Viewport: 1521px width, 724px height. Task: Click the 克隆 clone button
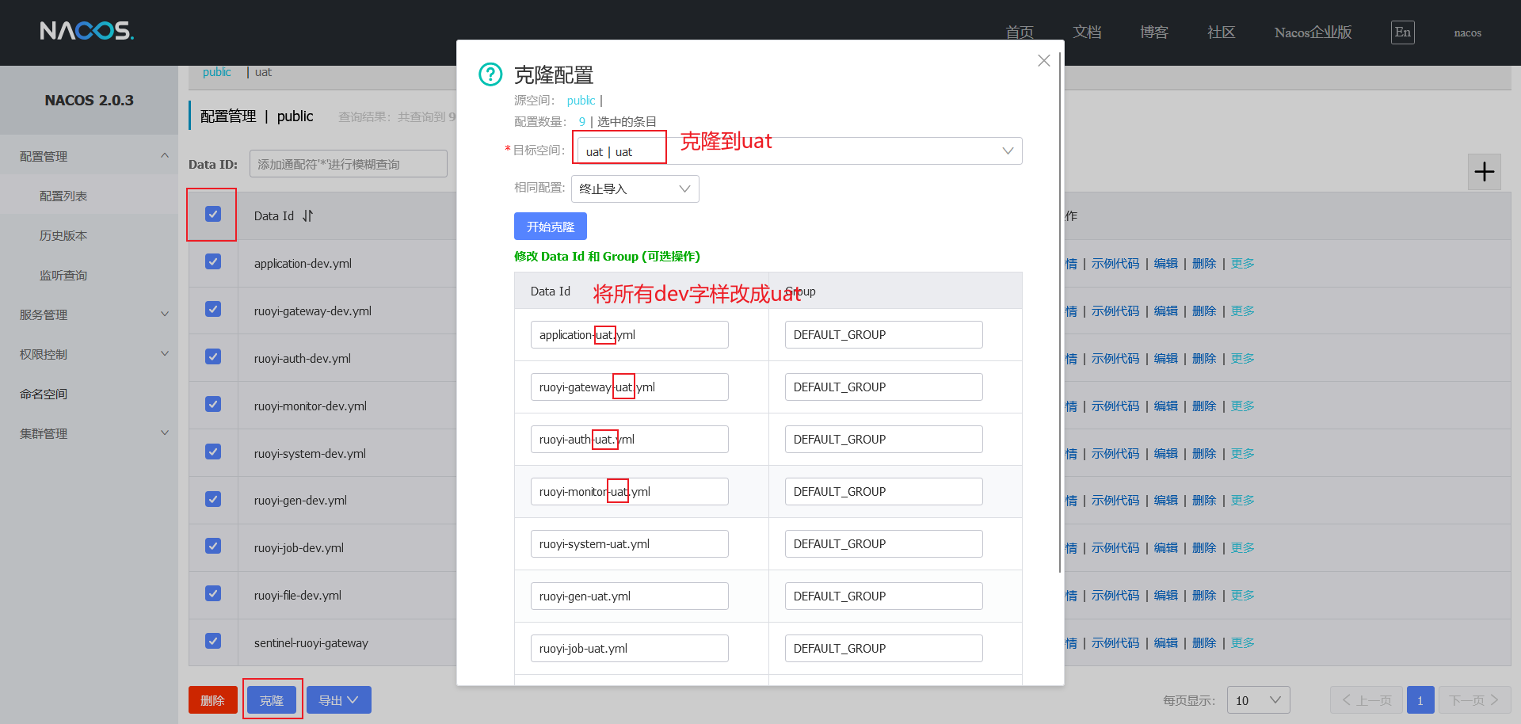pyautogui.click(x=272, y=700)
